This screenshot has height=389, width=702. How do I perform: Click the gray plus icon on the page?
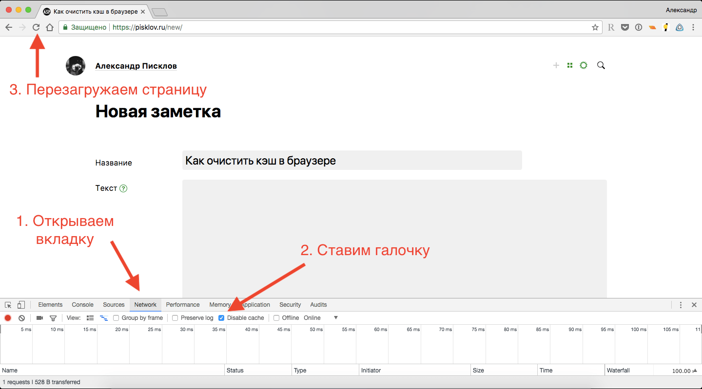556,65
